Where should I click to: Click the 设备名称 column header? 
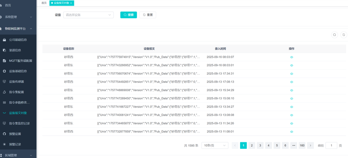pos(69,49)
